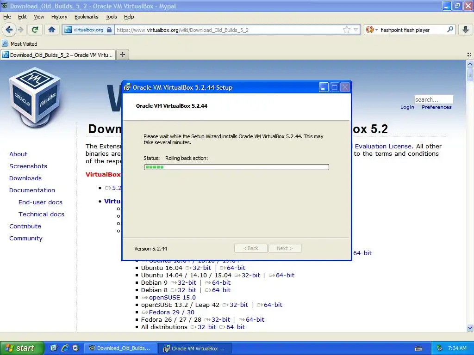Click the URL address field
The height and width of the screenshot is (355, 474).
pos(229,30)
